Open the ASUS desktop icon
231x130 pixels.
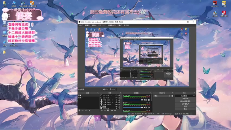4,4
